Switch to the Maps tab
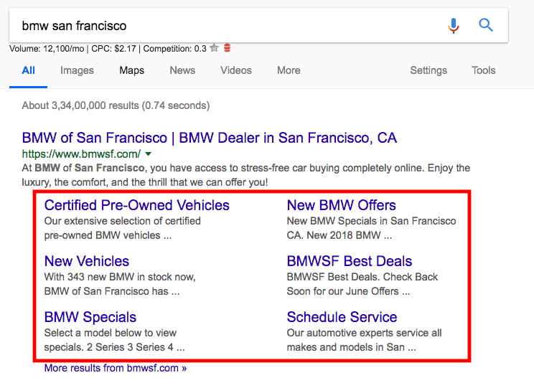The width and height of the screenshot is (534, 388). point(131,70)
